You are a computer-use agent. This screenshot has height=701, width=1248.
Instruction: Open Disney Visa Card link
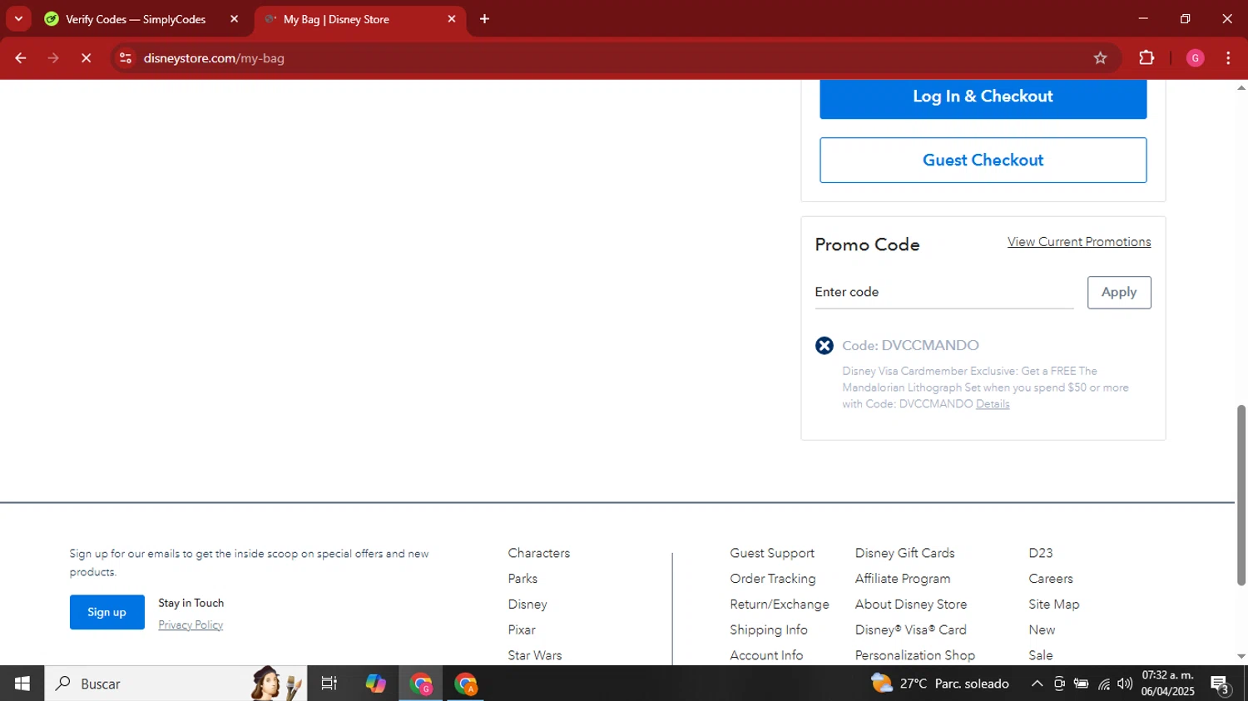(x=911, y=630)
